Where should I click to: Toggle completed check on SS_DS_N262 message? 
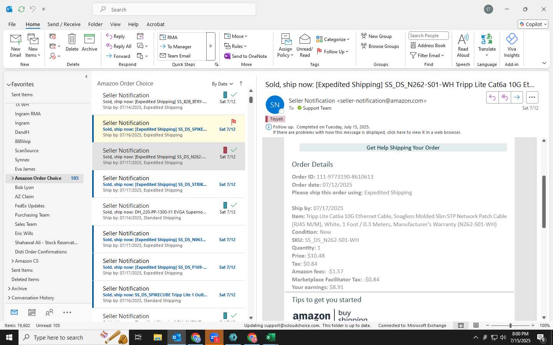point(234,149)
